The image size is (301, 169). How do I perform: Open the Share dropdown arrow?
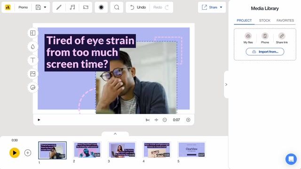click(x=221, y=8)
